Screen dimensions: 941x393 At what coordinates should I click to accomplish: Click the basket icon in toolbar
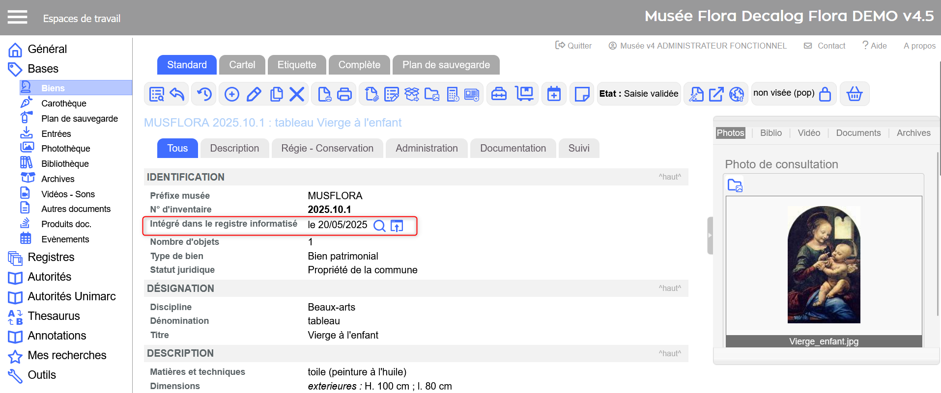coord(855,94)
